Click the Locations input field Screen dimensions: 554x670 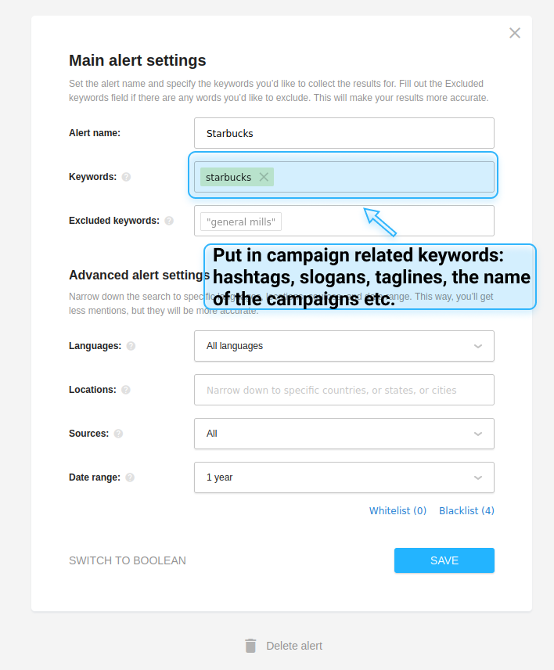coord(344,390)
